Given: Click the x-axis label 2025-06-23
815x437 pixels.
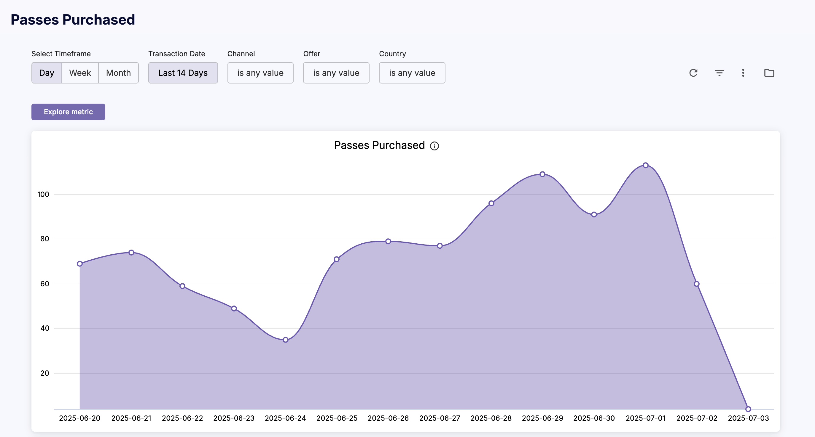Looking at the screenshot, I should coord(234,418).
